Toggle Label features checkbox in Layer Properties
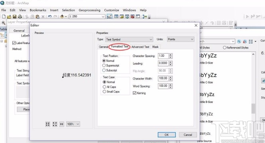265x143 pixels. pos(14,43)
